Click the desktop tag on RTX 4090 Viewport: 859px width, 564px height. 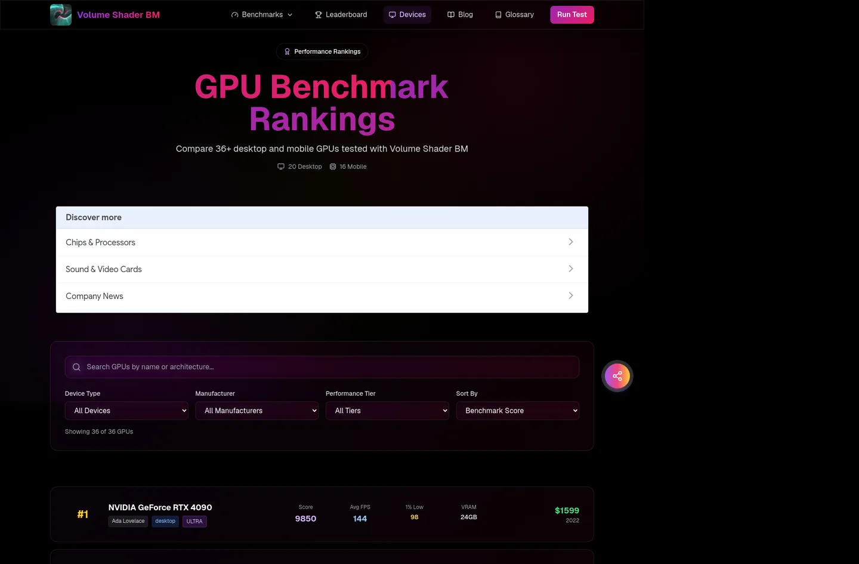click(165, 522)
